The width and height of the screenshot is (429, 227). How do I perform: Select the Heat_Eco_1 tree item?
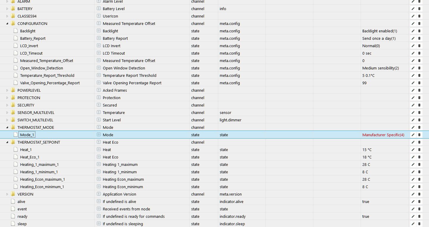[30, 157]
